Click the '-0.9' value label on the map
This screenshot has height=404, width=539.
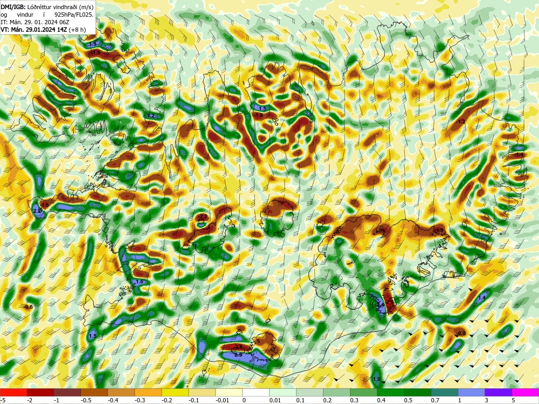click(461, 333)
